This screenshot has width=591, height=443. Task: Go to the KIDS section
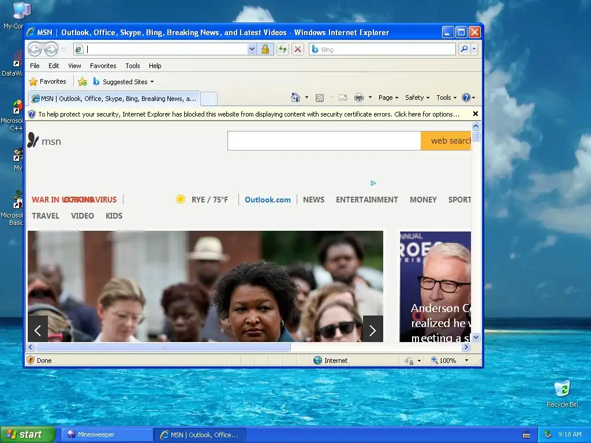point(114,216)
